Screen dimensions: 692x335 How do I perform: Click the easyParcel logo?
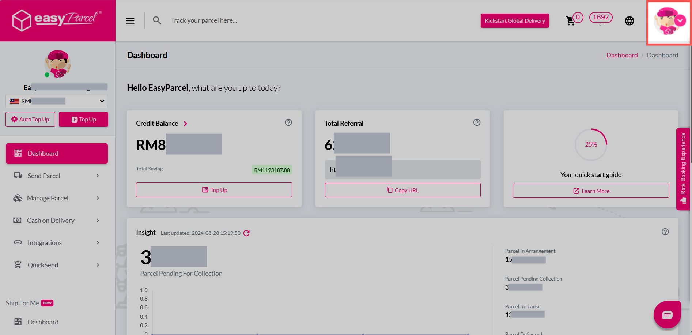point(57,20)
